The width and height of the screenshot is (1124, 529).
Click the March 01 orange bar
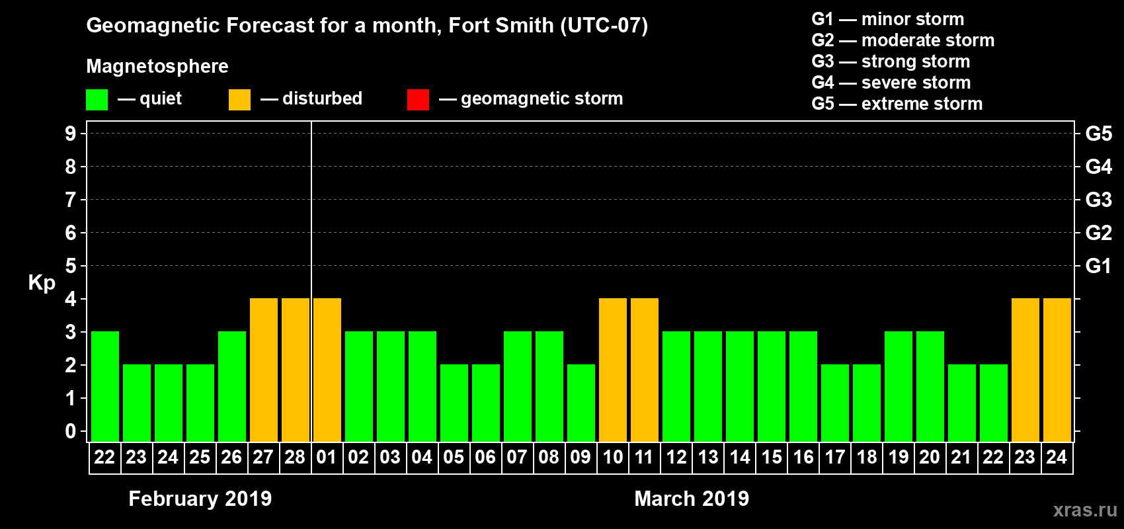[327, 370]
